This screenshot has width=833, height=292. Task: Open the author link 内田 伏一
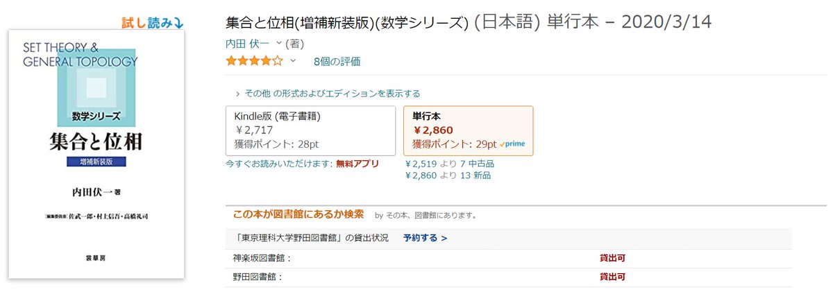[248, 43]
